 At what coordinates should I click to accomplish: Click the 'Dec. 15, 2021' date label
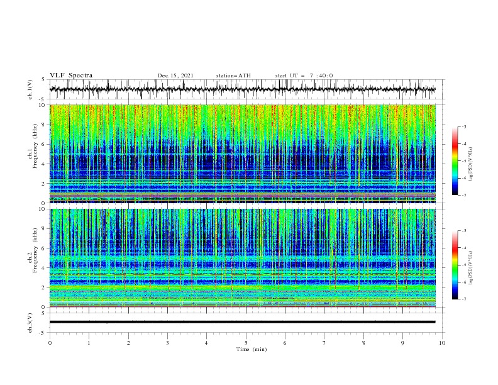[x=175, y=75]
